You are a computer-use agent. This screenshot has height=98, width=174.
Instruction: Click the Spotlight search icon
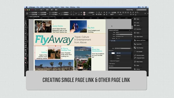point(143,7)
